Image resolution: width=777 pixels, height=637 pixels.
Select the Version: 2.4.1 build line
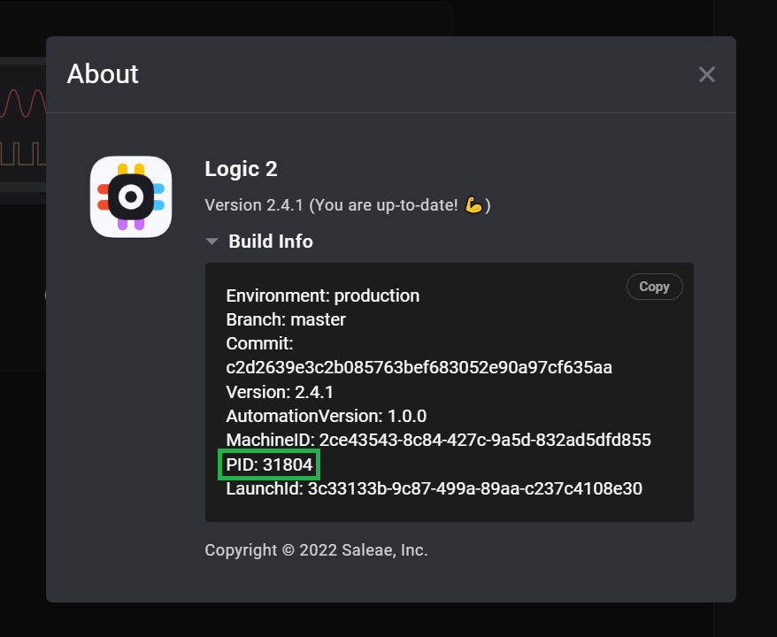(x=280, y=391)
